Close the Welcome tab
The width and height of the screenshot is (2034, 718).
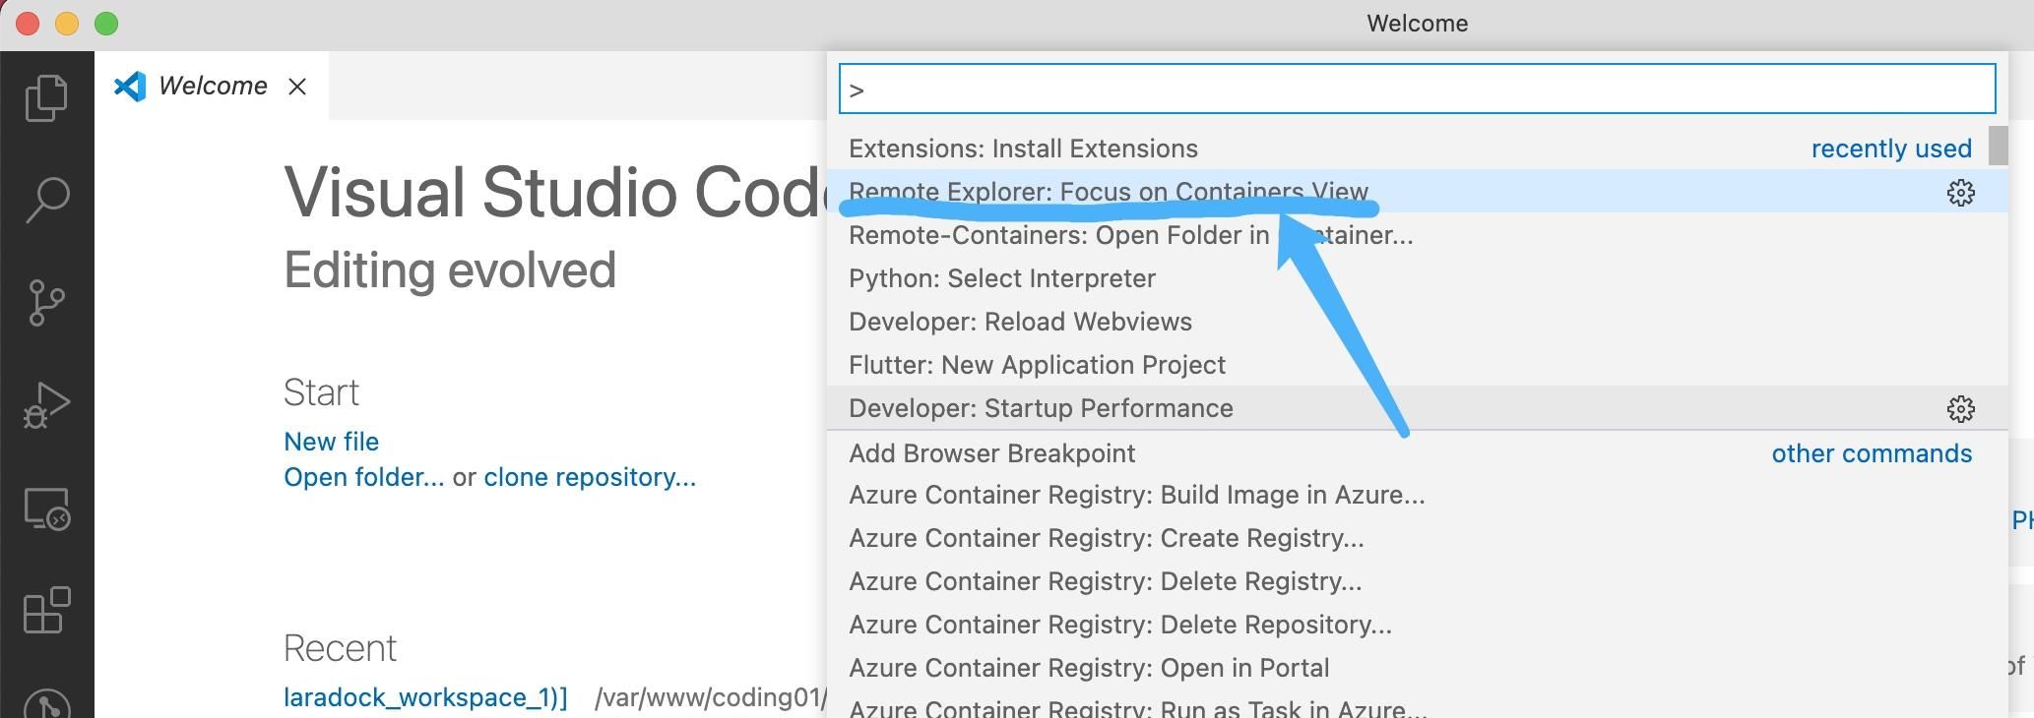[297, 87]
